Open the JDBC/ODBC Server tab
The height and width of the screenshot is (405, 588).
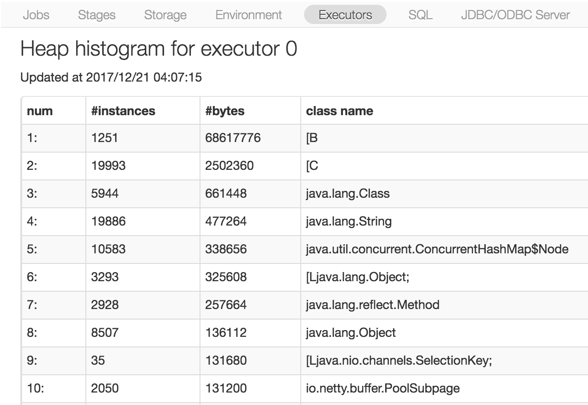tap(515, 15)
